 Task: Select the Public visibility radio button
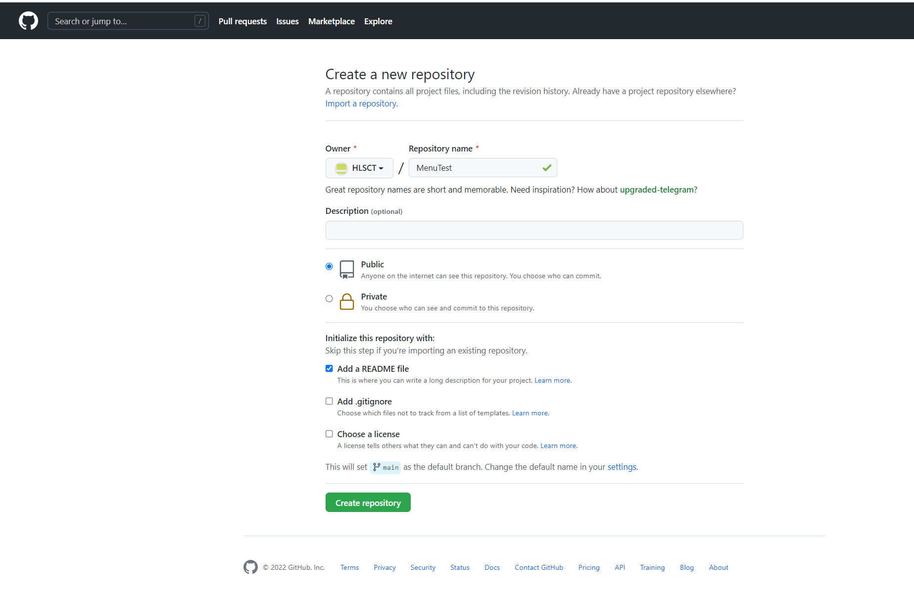329,266
